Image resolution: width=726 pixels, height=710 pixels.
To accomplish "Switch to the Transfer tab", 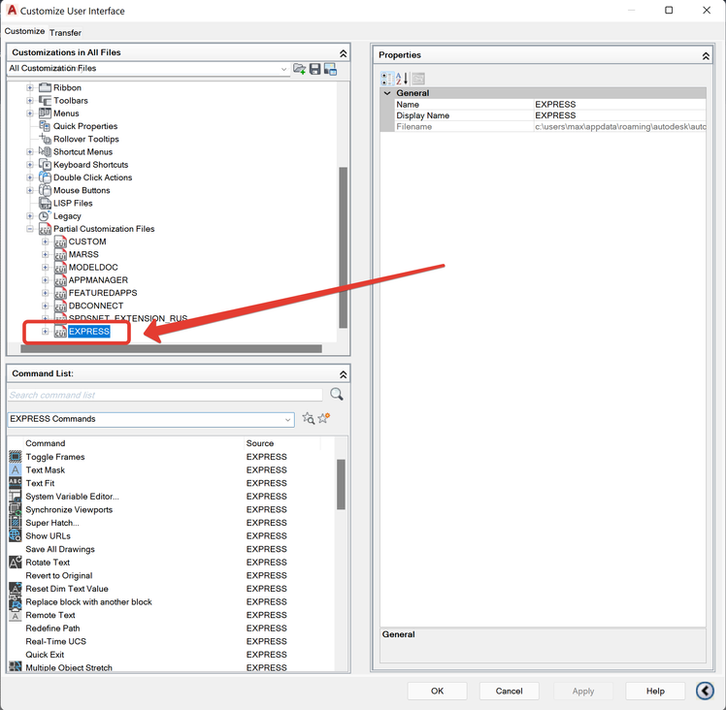I will 65,33.
